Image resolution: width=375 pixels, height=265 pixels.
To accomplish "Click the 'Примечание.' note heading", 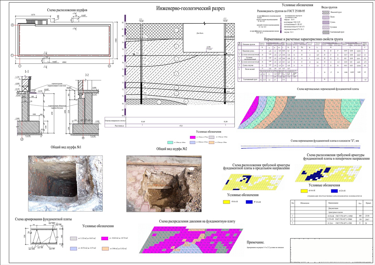I will click(x=255, y=242).
